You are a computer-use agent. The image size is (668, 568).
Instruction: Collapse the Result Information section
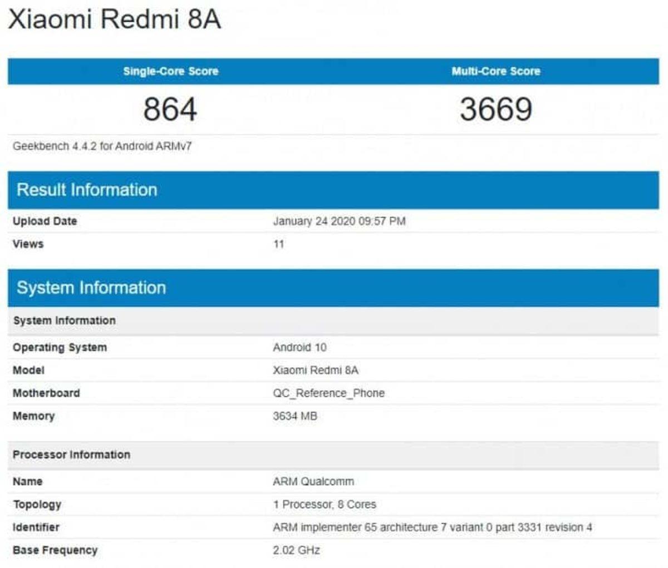(x=86, y=190)
